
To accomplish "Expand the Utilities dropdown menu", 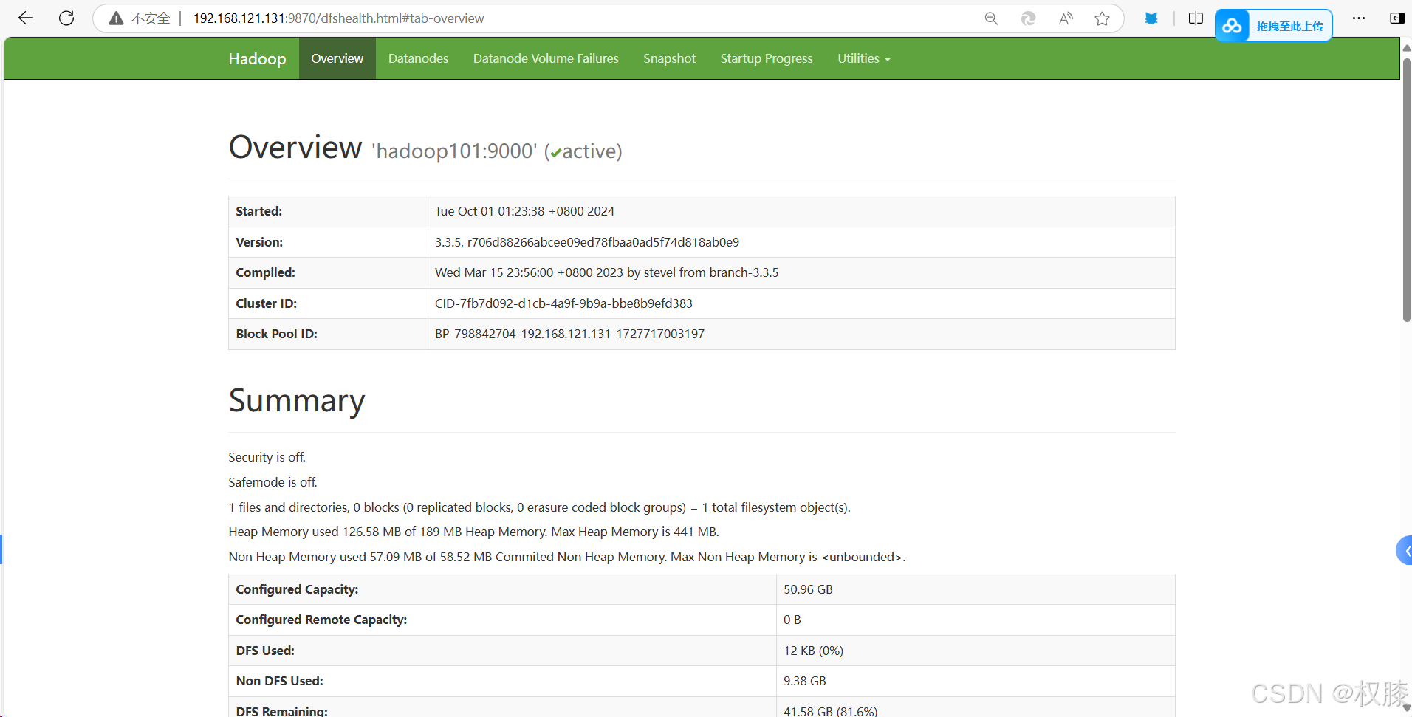I will point(864,58).
